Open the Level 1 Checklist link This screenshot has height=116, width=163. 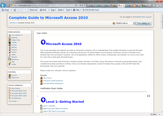(x=49, y=106)
